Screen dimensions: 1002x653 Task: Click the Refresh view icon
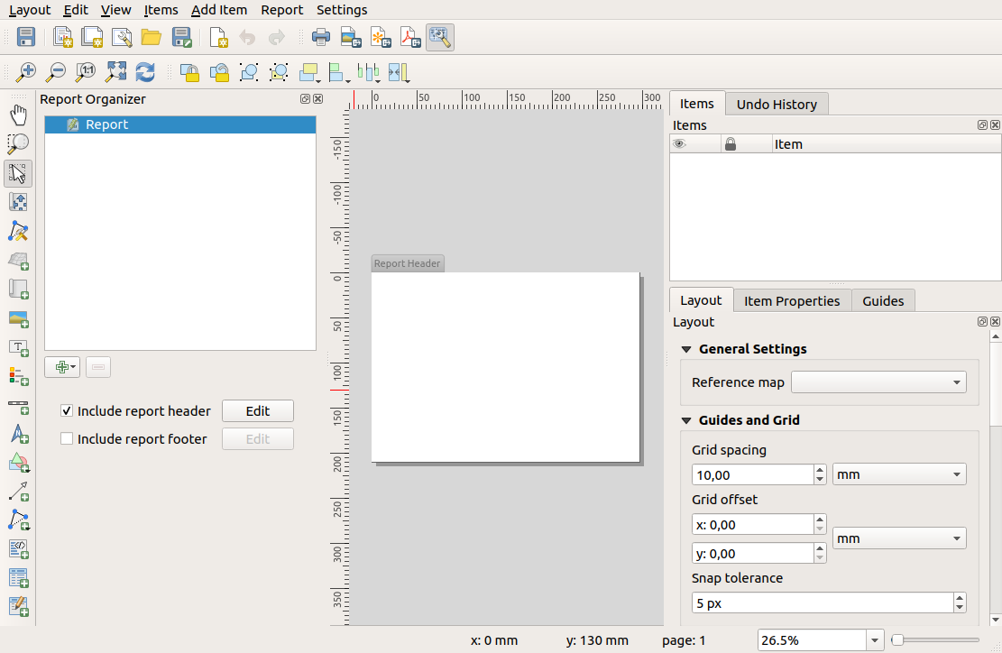144,72
